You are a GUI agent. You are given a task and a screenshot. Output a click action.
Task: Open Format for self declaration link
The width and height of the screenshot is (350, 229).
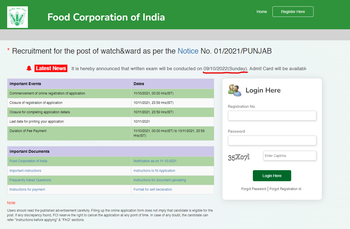(153, 189)
